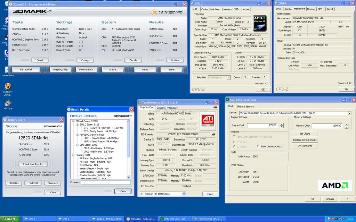Viewport: 356px width, 222px height.
Task: Open About tab in right CPU-Z window
Action: tap(330, 9)
